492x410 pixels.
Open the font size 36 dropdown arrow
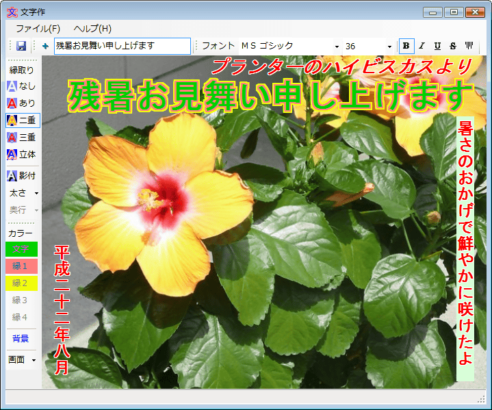coord(389,47)
